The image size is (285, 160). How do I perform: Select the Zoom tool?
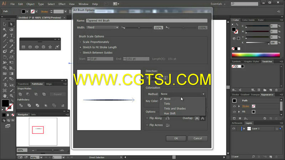click(11, 96)
